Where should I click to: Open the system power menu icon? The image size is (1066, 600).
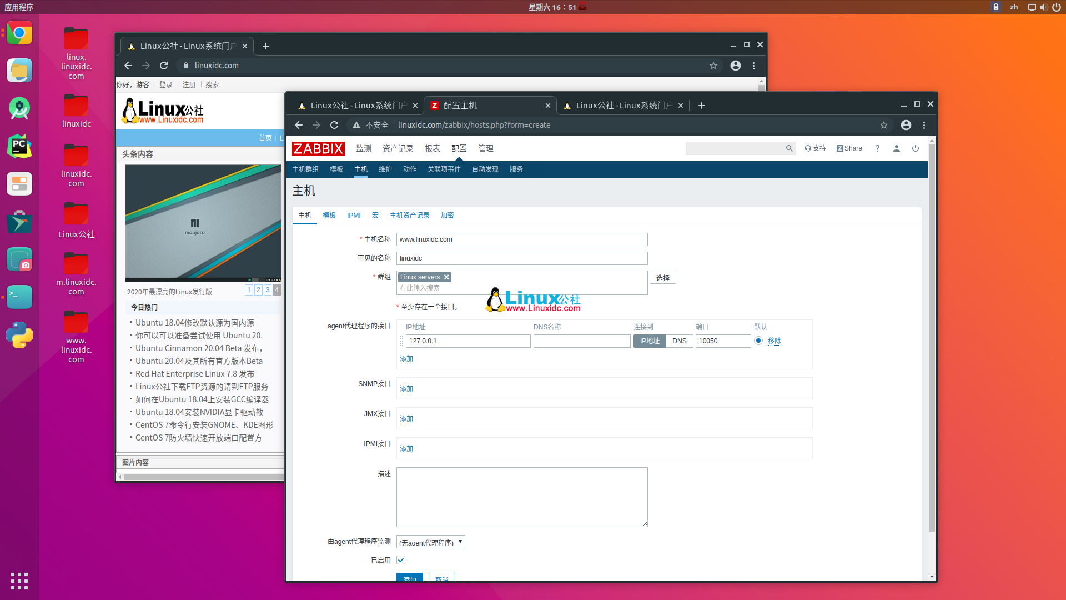coord(1057,7)
